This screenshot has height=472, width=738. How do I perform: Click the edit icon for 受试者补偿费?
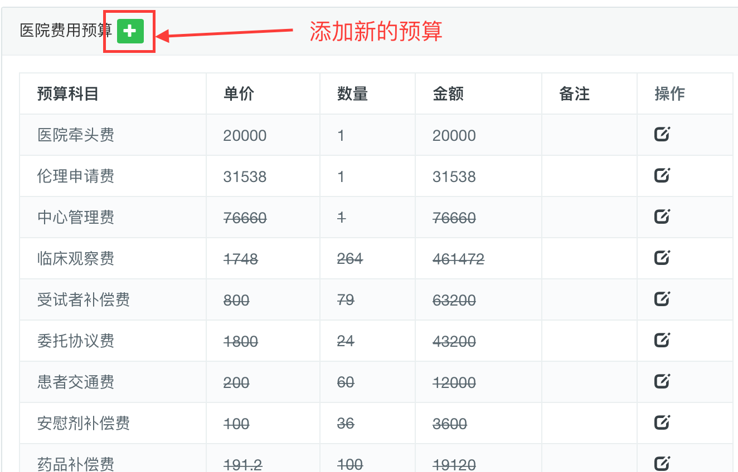662,299
